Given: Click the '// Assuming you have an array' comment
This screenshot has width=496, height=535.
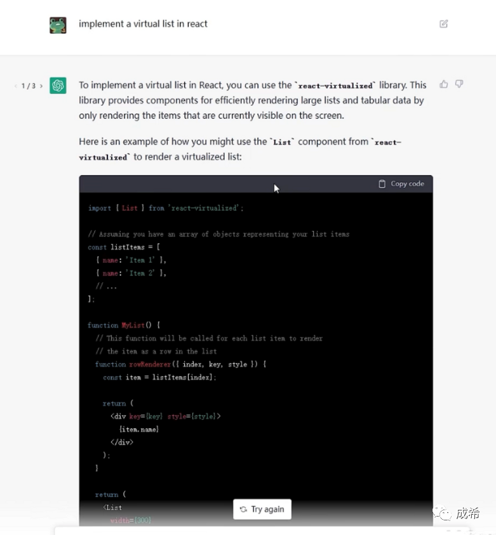Looking at the screenshot, I should (218, 234).
